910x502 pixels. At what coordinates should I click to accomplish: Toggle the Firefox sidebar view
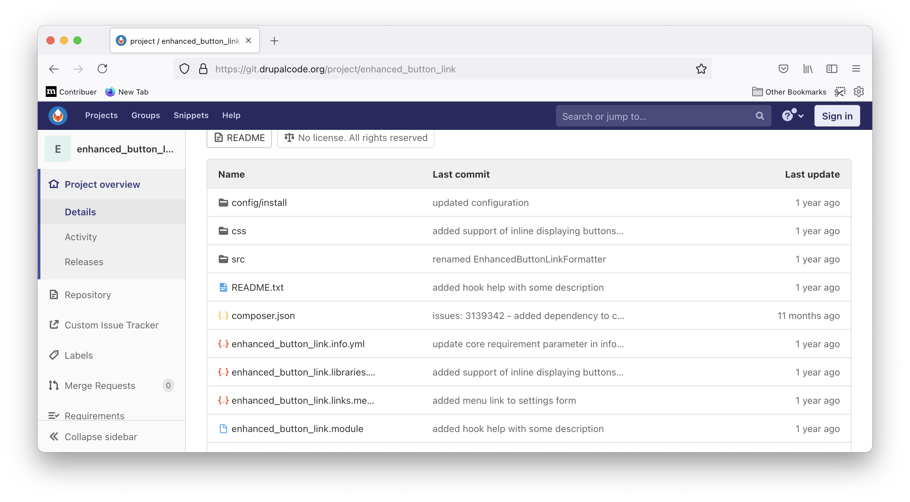[832, 69]
